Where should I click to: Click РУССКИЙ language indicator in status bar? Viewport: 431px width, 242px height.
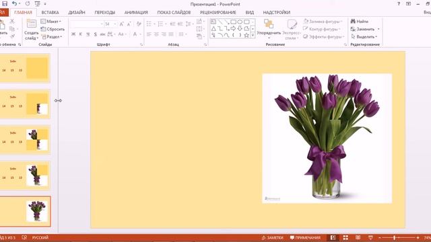coord(40,237)
